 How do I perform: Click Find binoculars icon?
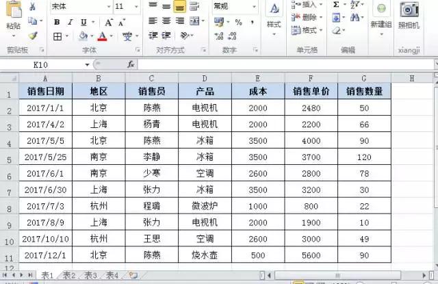click(x=355, y=18)
